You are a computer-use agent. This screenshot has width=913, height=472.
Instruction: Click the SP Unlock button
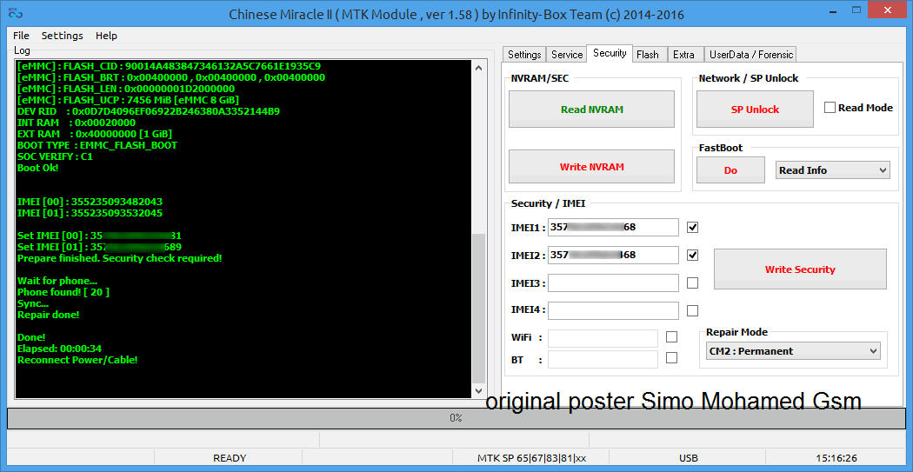(x=755, y=109)
